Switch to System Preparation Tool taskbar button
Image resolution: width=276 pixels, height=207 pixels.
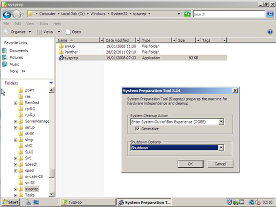tap(144, 202)
